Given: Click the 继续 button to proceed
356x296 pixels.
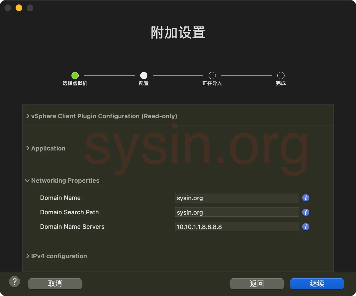Looking at the screenshot, I should coord(317,284).
